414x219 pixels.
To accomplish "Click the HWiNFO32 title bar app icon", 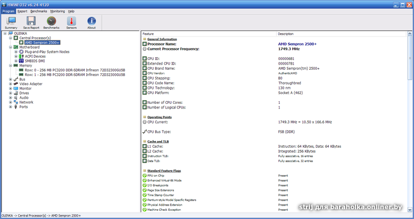I will coord(4,5).
